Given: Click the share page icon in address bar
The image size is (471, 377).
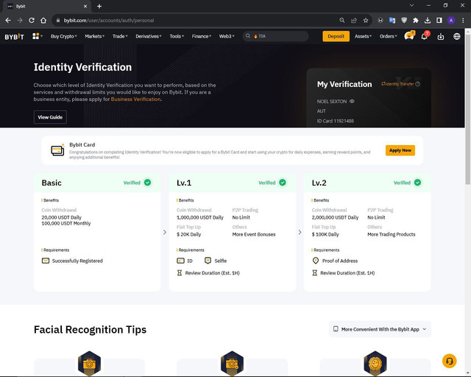Looking at the screenshot, I should click(354, 20).
